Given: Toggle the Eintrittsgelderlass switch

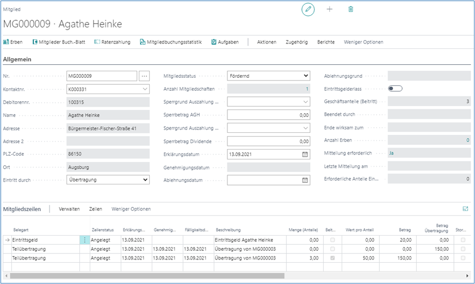Looking at the screenshot, I should tap(394, 88).
